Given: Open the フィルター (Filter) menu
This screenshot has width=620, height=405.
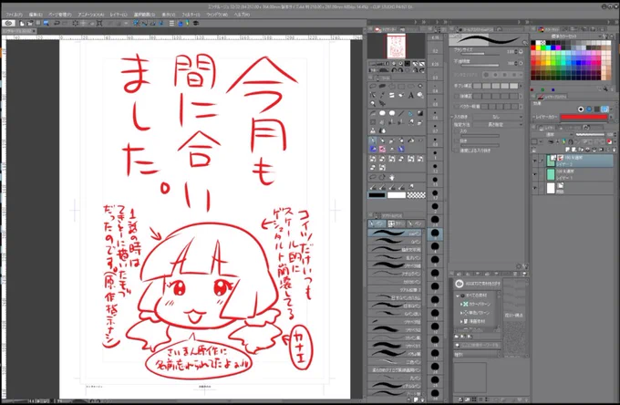Looking at the screenshot, I should (x=191, y=15).
